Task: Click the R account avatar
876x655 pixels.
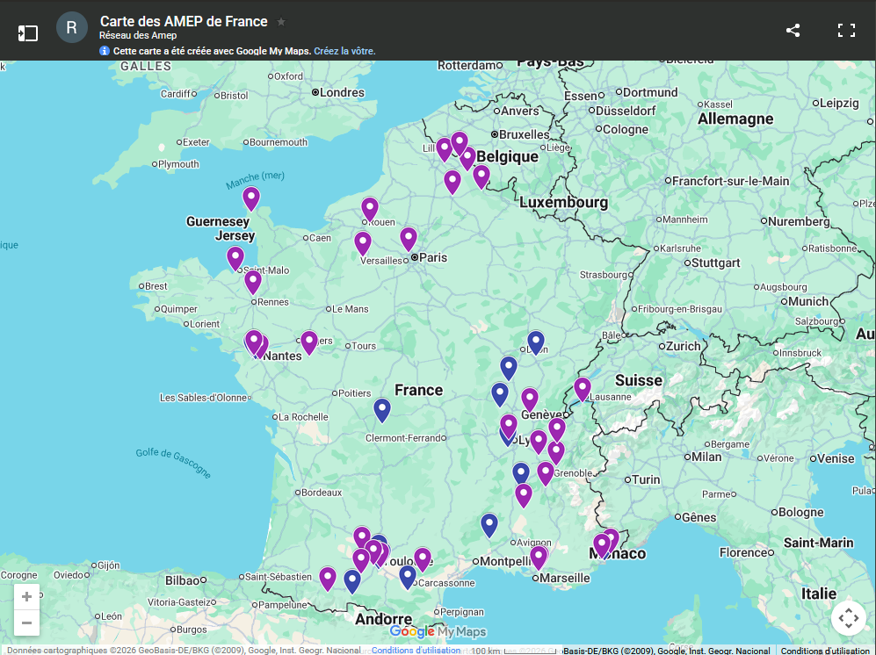Action: pyautogui.click(x=71, y=27)
